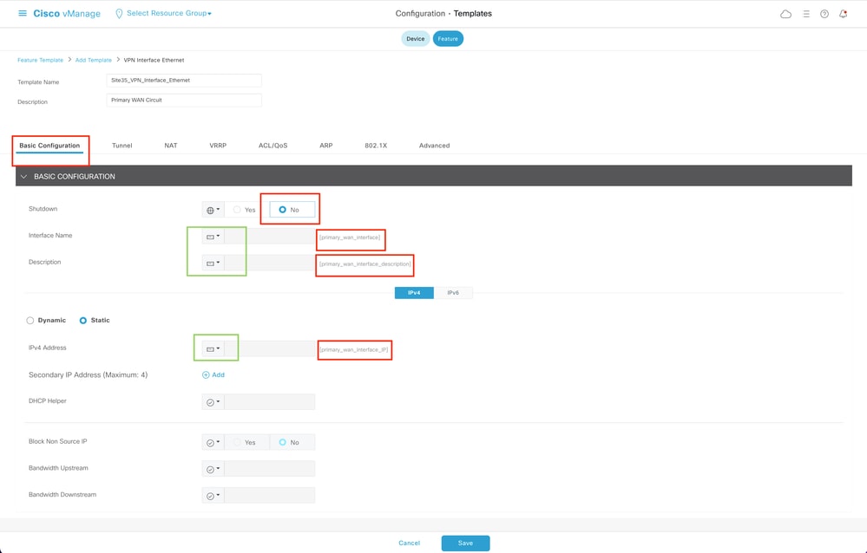Click the Template Name input field
Image resolution: width=867 pixels, height=553 pixels.
point(184,81)
